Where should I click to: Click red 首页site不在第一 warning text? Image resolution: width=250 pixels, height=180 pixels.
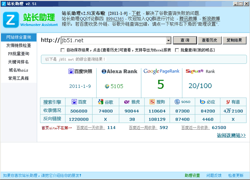57,128
